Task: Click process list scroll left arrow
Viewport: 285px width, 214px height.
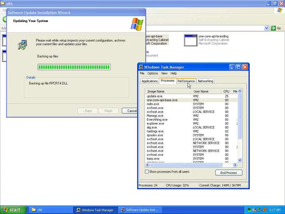Action: tap(148, 165)
